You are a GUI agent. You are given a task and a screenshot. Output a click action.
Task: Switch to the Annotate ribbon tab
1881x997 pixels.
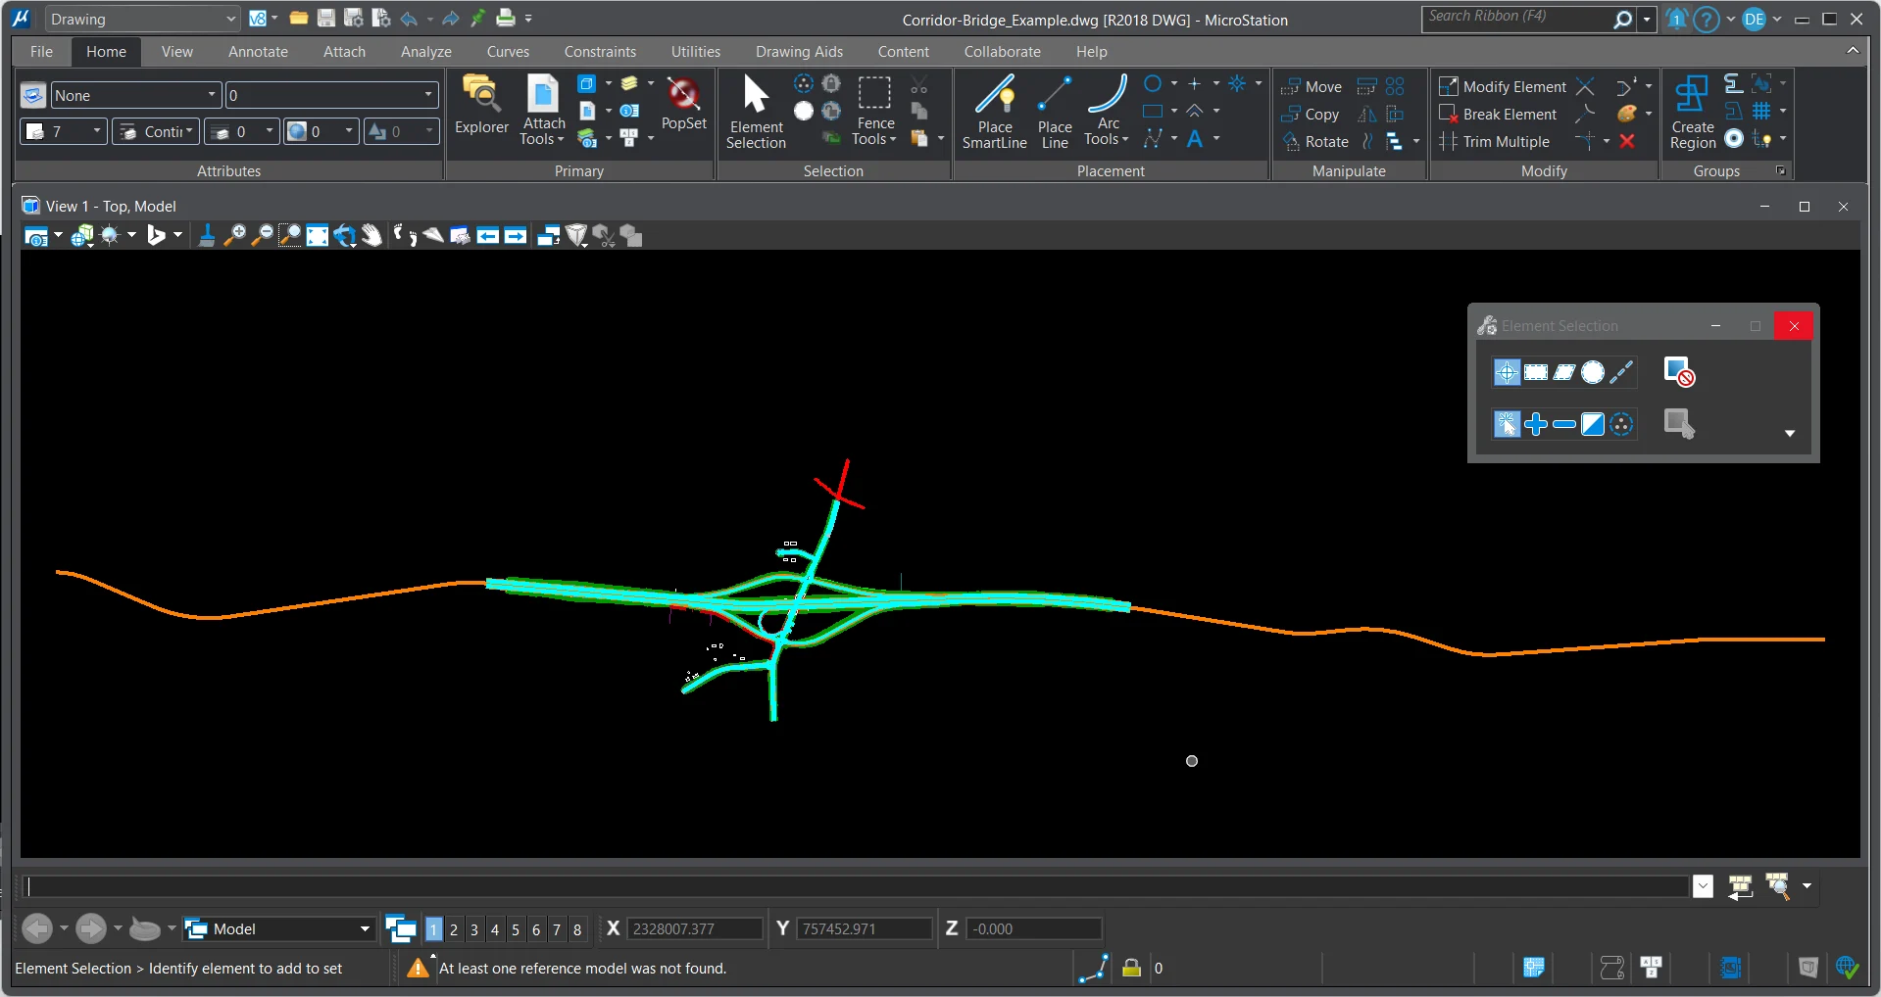tap(259, 52)
